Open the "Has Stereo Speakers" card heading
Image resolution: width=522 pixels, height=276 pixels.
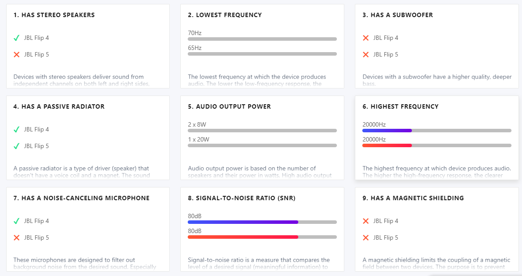pos(54,15)
